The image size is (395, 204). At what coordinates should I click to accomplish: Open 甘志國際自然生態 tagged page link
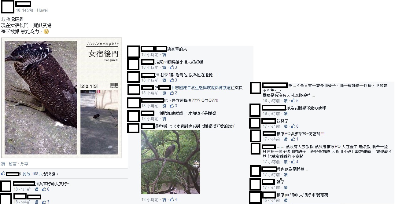tap(206, 88)
